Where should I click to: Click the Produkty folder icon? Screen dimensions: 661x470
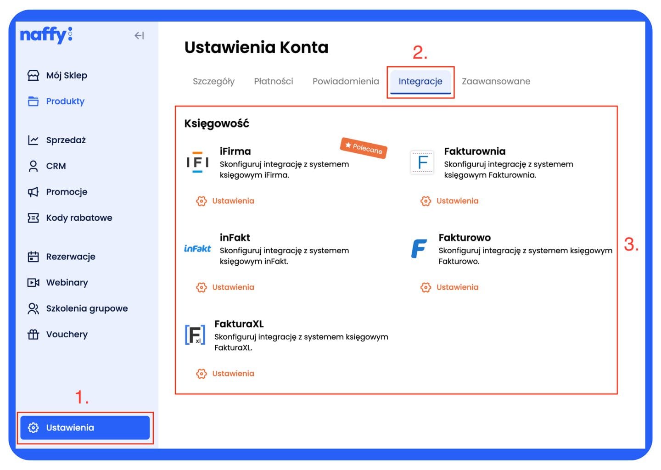click(x=34, y=101)
